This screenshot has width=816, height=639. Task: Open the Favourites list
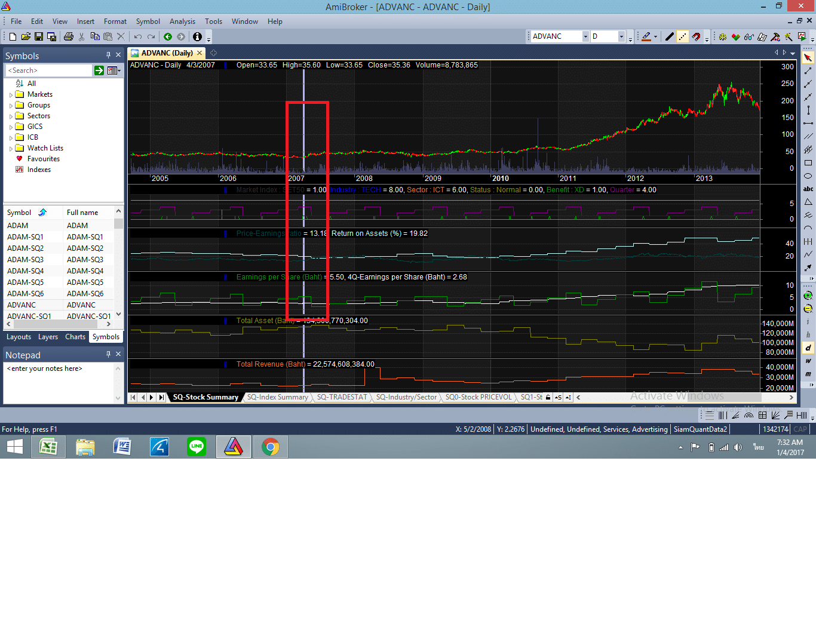click(x=43, y=159)
